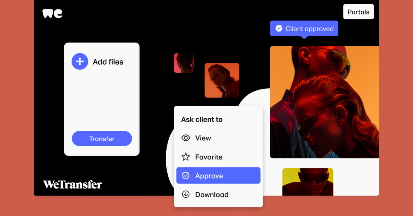Click the checkmark badge icon on Approve
413x216 pixels.
[x=186, y=175]
